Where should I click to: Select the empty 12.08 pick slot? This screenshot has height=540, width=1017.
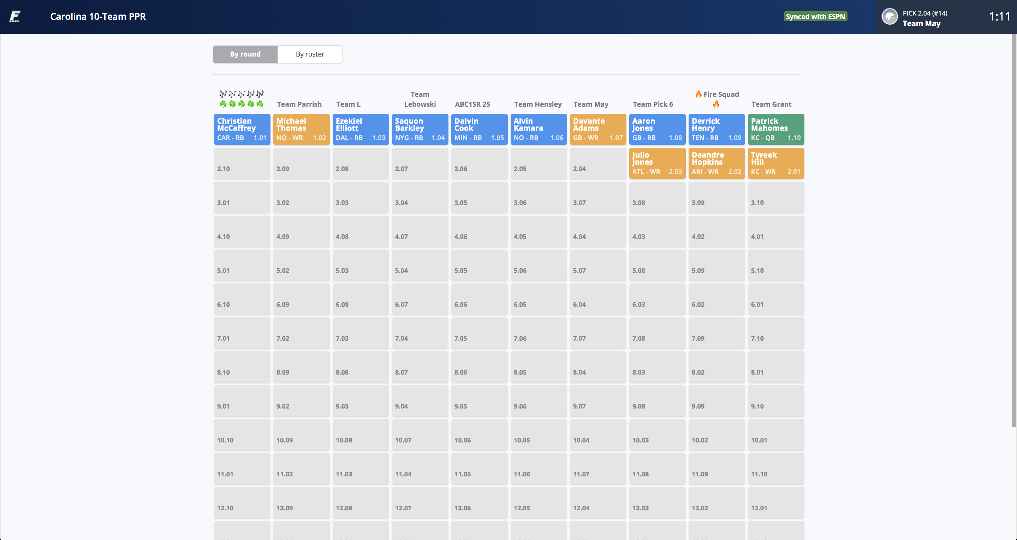(361, 503)
